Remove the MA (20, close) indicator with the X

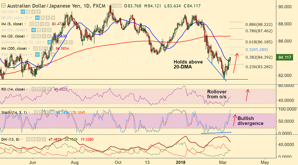pyautogui.click(x=49, y=36)
